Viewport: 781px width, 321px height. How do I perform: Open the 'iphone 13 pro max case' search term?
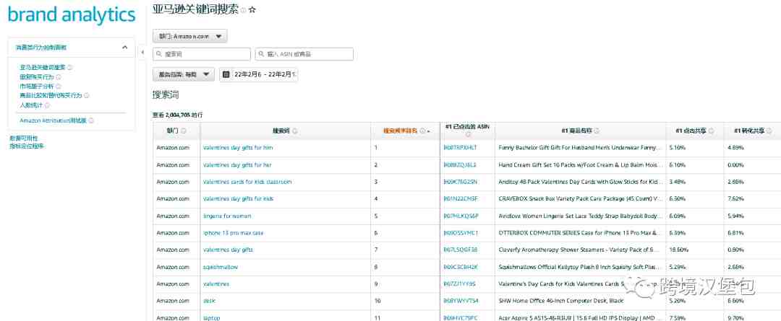pos(233,233)
